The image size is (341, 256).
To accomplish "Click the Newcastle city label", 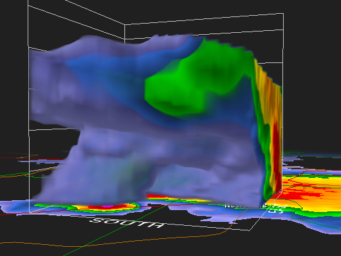I will [246, 205].
